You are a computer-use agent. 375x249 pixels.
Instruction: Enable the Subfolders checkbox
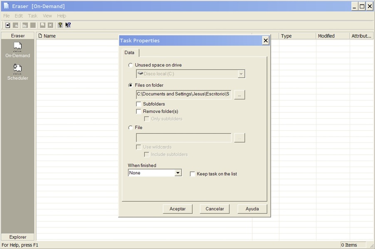point(139,104)
